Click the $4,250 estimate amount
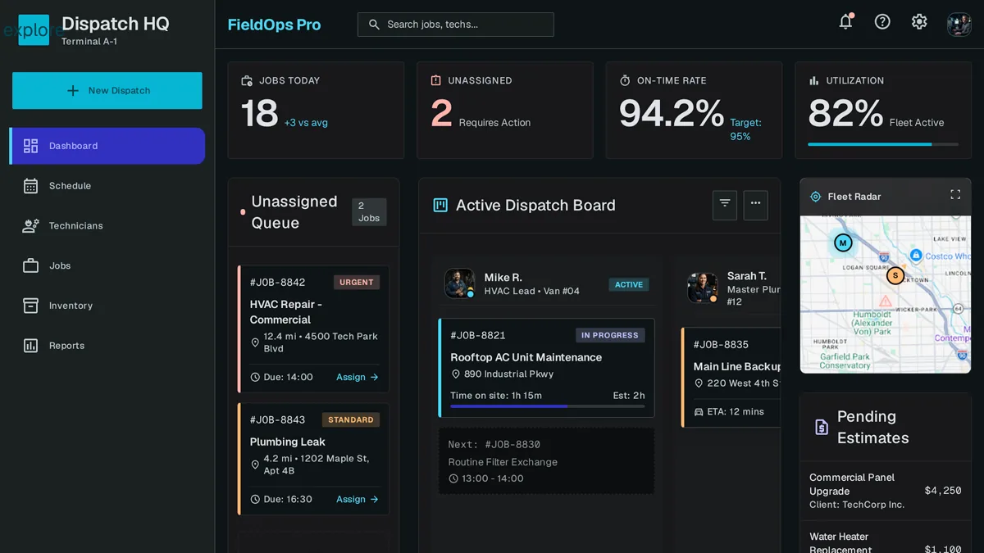 click(x=943, y=491)
